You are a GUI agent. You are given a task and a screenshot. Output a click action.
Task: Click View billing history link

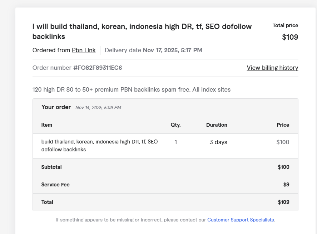tap(272, 68)
